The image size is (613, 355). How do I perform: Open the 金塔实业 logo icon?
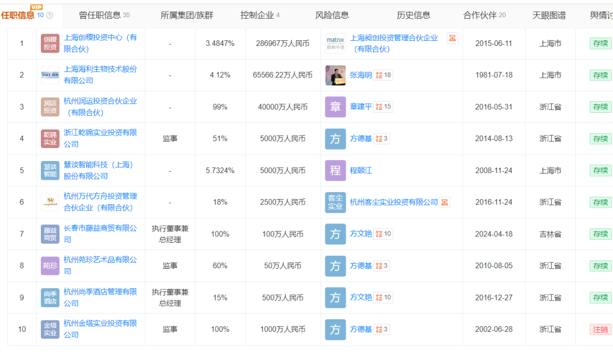pyautogui.click(x=50, y=329)
